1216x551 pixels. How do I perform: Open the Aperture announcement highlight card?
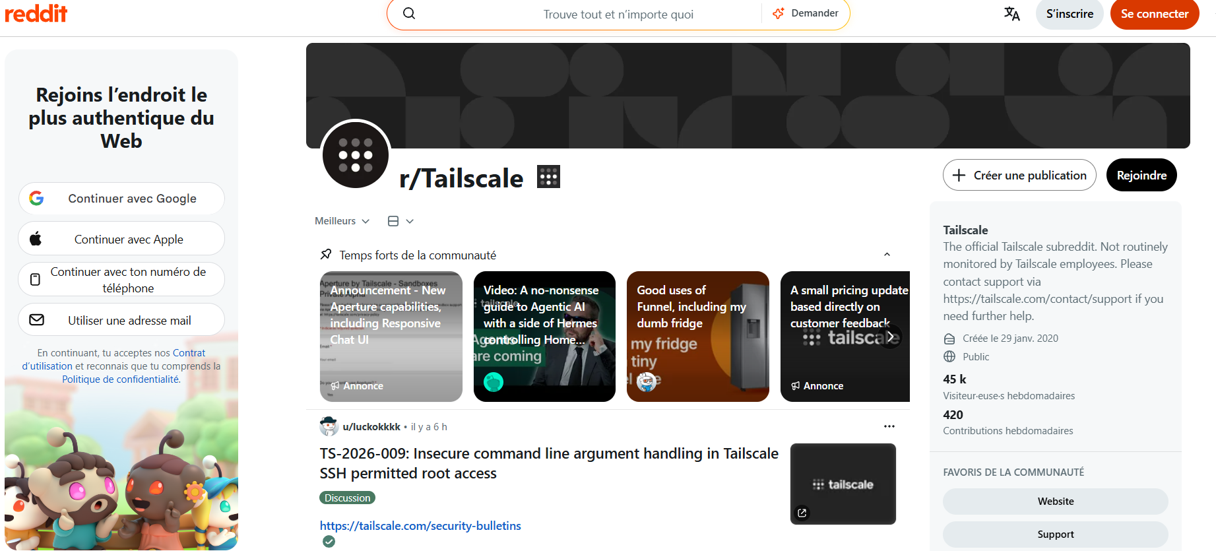click(x=391, y=337)
